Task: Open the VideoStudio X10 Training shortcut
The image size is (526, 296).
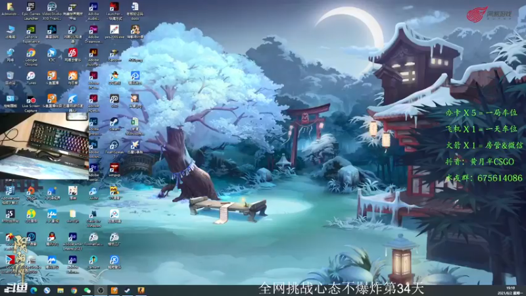Action: (52, 11)
